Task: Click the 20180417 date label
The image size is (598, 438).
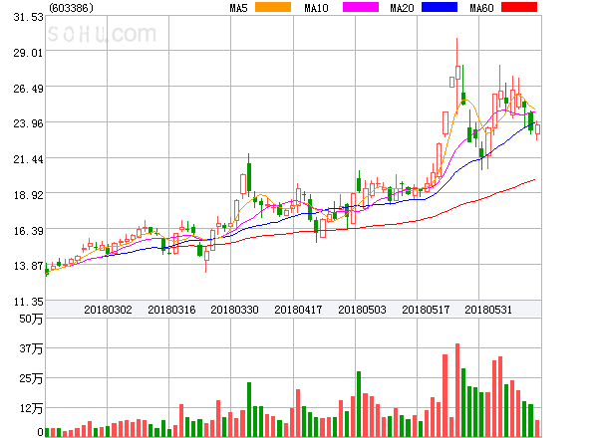Action: click(298, 310)
